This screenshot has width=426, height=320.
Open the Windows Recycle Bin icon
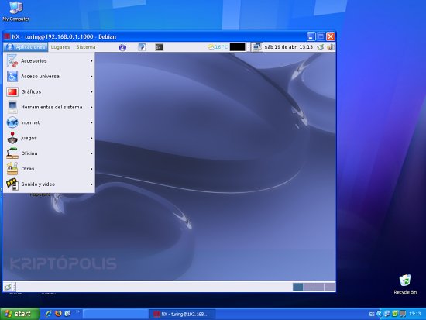click(x=405, y=284)
